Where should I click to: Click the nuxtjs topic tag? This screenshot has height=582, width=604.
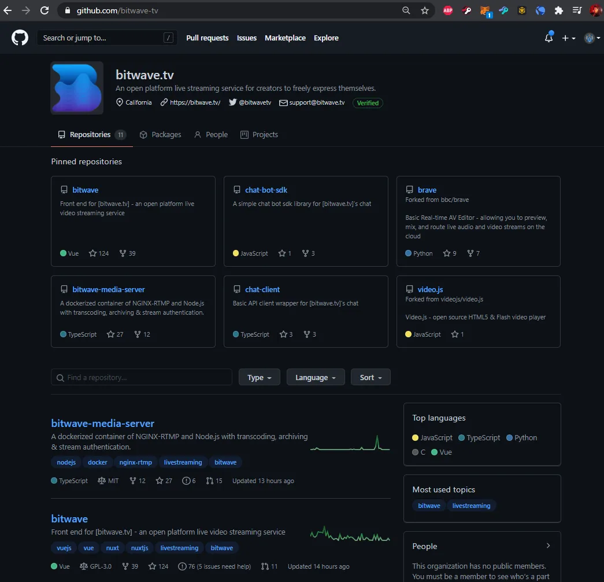[x=139, y=548]
